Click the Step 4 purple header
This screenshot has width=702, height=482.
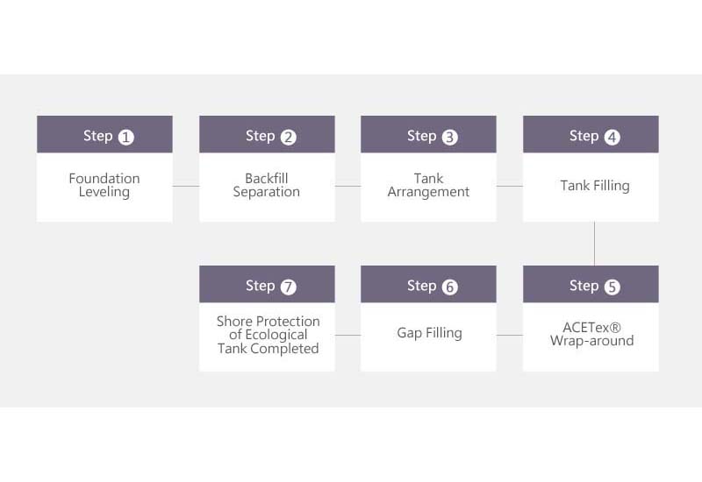click(591, 134)
